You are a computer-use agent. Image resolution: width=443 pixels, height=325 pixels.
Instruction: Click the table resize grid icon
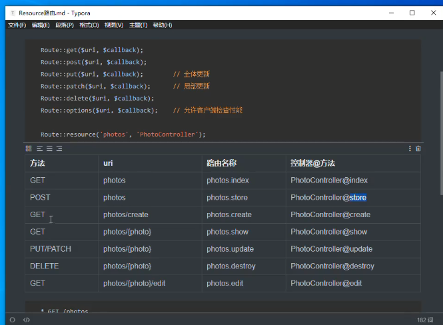29,149
